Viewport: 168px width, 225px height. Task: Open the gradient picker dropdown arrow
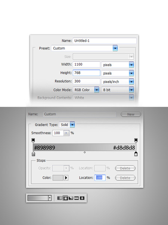tap(50, 198)
